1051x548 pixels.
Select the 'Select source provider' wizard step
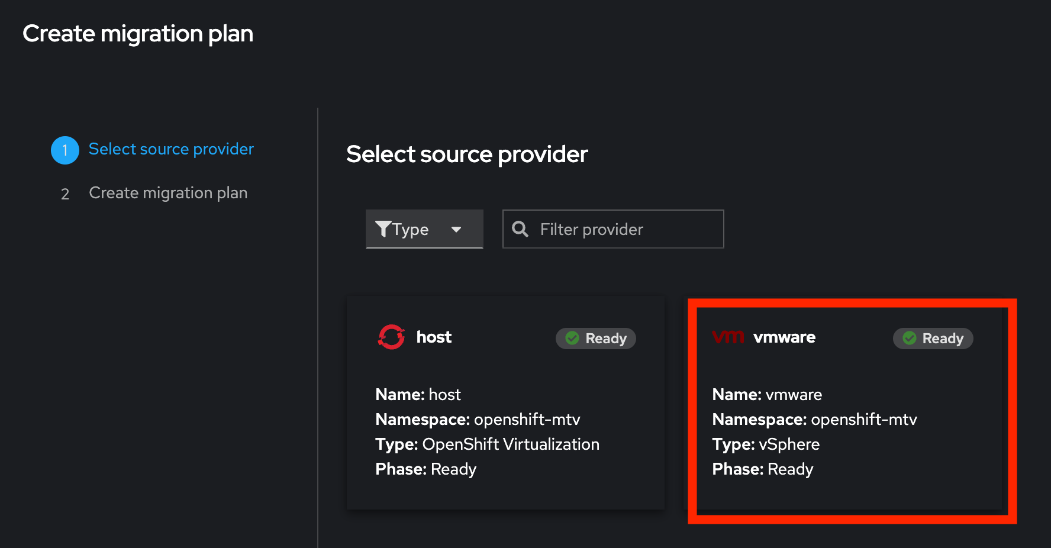(170, 149)
